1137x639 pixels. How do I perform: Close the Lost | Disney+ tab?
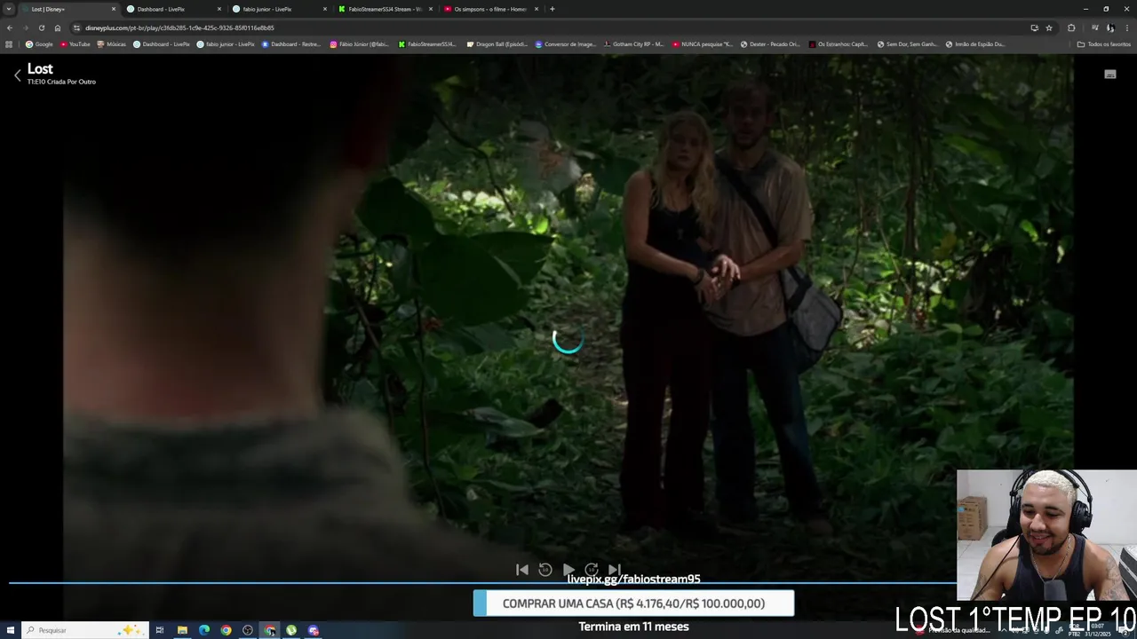click(x=113, y=9)
